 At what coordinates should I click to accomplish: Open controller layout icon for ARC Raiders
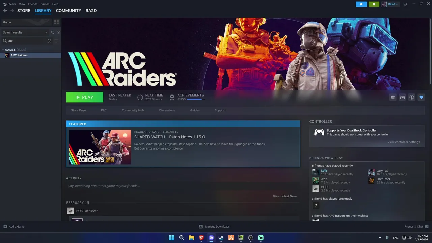tap(402, 97)
